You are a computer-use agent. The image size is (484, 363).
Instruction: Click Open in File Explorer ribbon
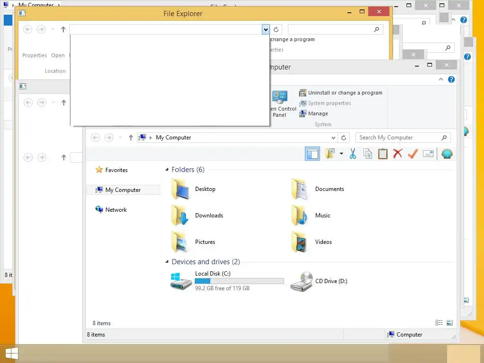point(58,55)
